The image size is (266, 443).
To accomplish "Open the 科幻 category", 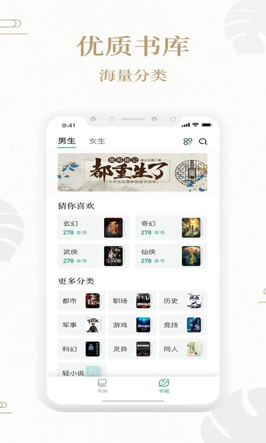I will coord(81,349).
